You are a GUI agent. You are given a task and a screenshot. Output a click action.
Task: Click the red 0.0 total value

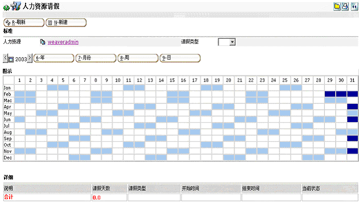(x=96, y=198)
